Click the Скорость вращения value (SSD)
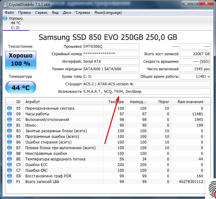The height and width of the screenshot is (199, 216). [x=195, y=61]
